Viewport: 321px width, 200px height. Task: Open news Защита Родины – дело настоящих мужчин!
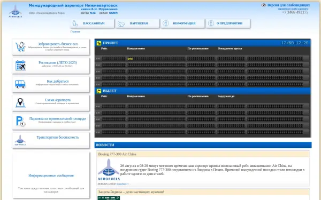click(131, 192)
